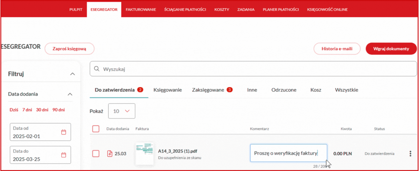Click the Status column header

click(x=379, y=129)
